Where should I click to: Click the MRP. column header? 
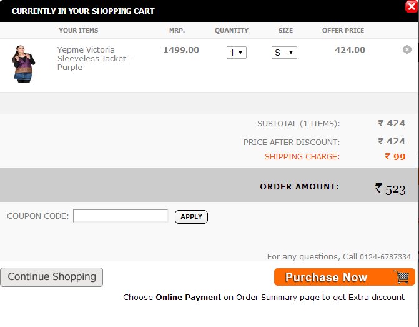pos(177,31)
